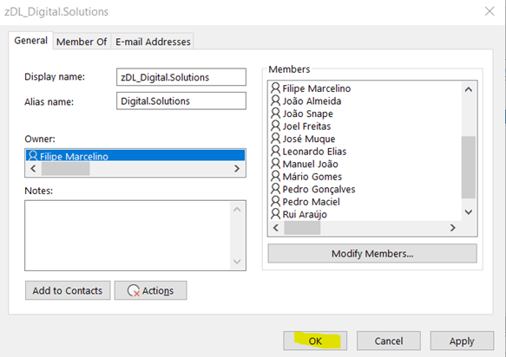The height and width of the screenshot is (357, 506).
Task: Click the person icon beside Leonardo Elias
Action: (275, 151)
